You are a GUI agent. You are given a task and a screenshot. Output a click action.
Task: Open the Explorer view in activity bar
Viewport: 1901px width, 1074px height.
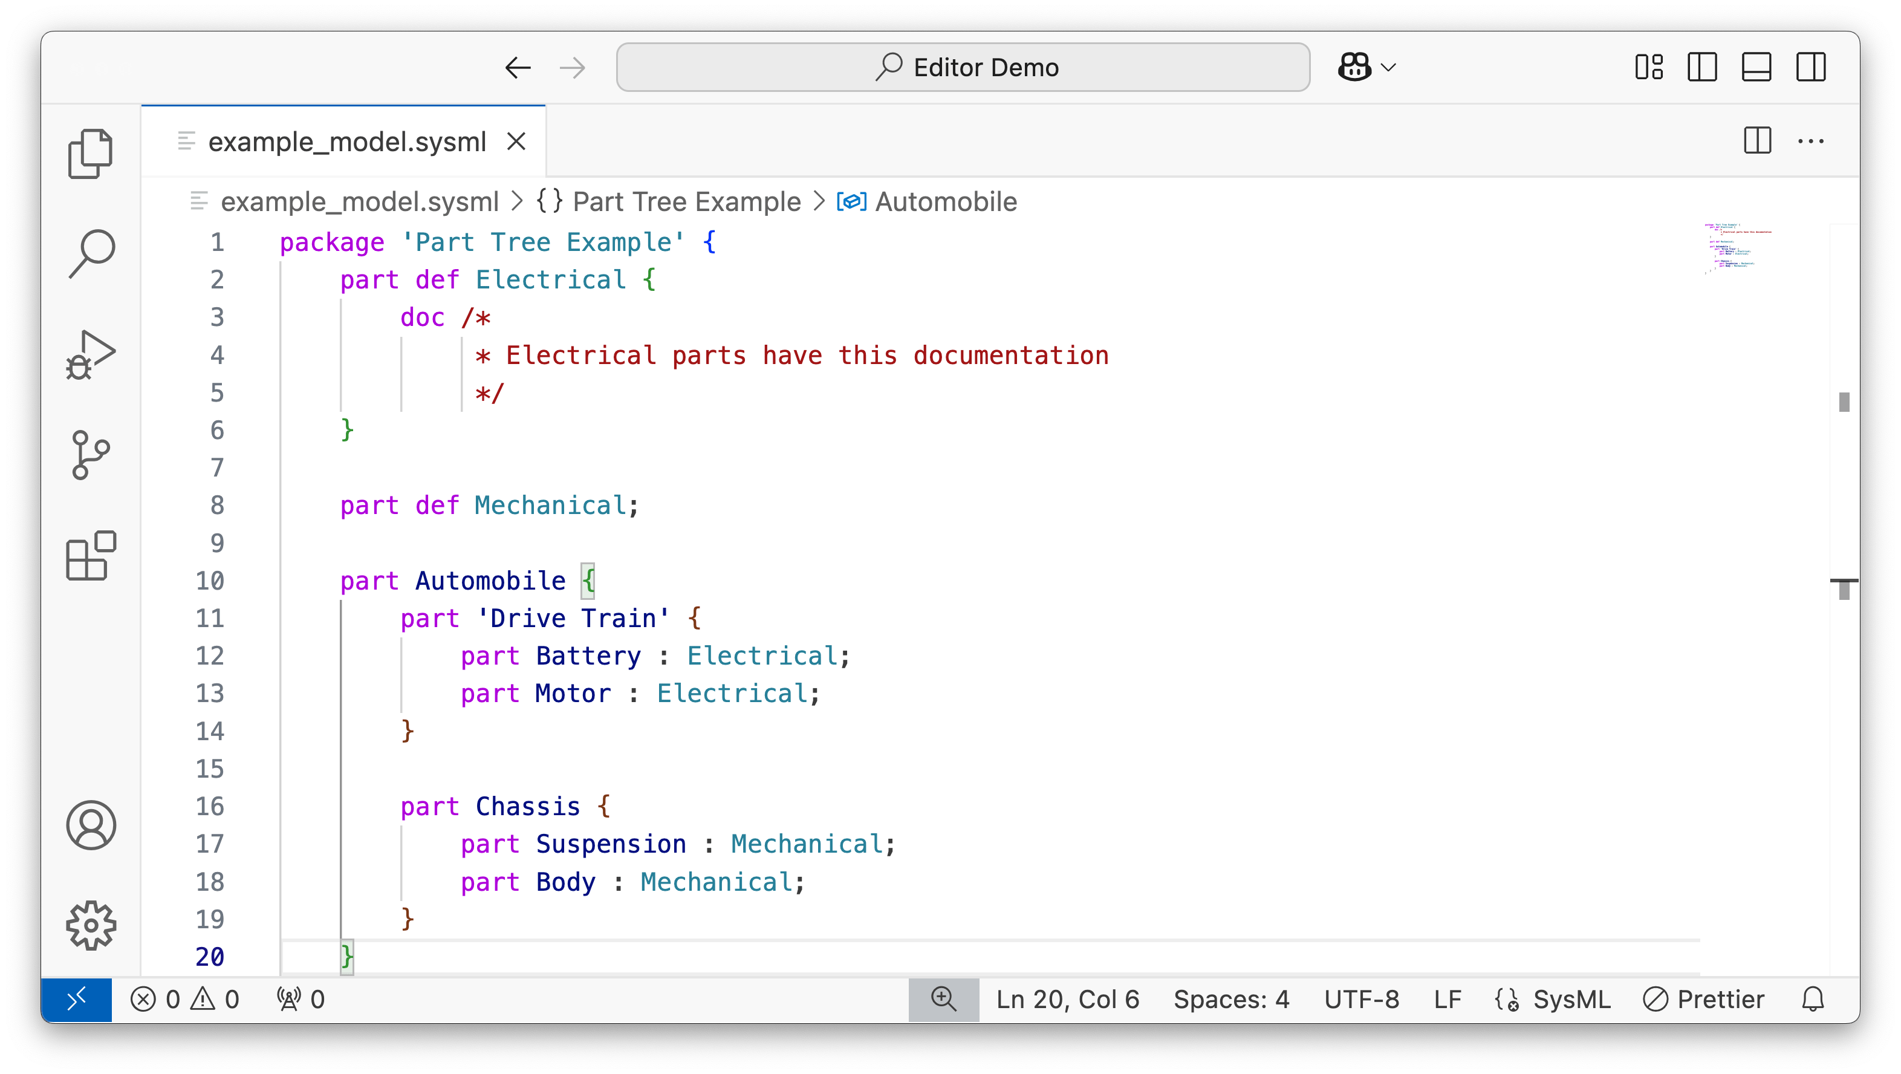(90, 154)
